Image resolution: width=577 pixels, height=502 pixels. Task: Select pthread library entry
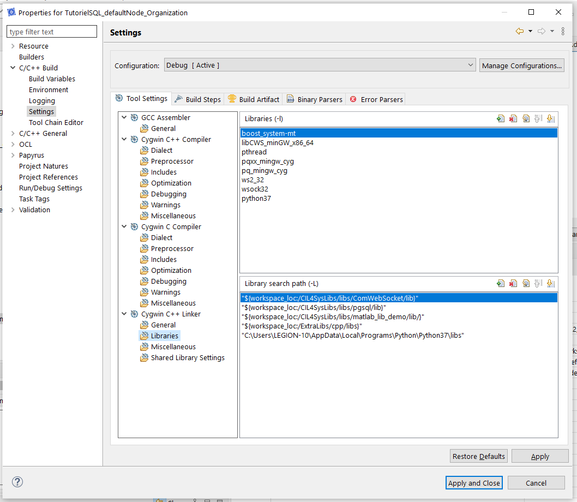(399, 152)
